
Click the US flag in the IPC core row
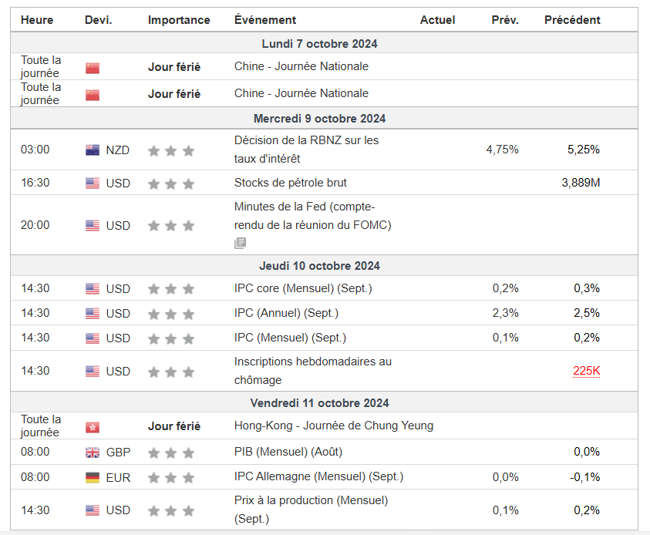[x=93, y=289]
